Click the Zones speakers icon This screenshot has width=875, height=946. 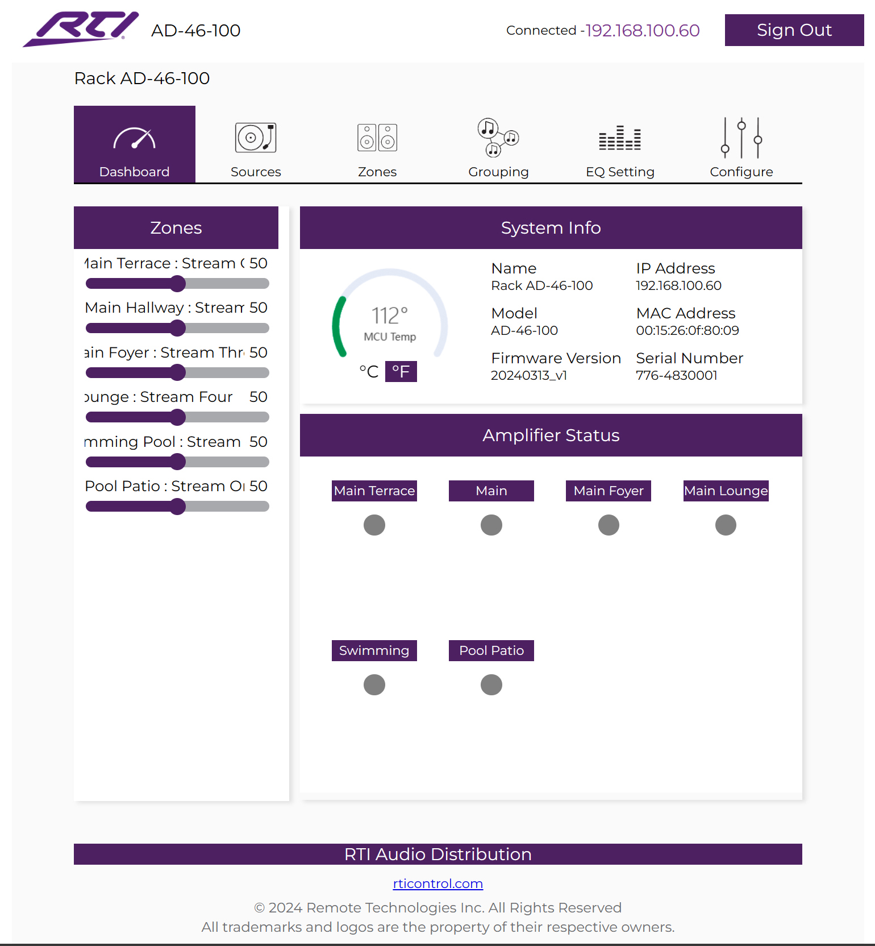[377, 138]
